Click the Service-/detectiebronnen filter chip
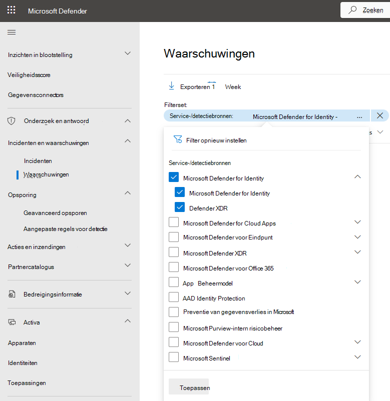390x401 pixels. [266, 115]
